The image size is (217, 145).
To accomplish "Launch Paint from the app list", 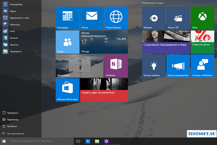I will 5,31.
